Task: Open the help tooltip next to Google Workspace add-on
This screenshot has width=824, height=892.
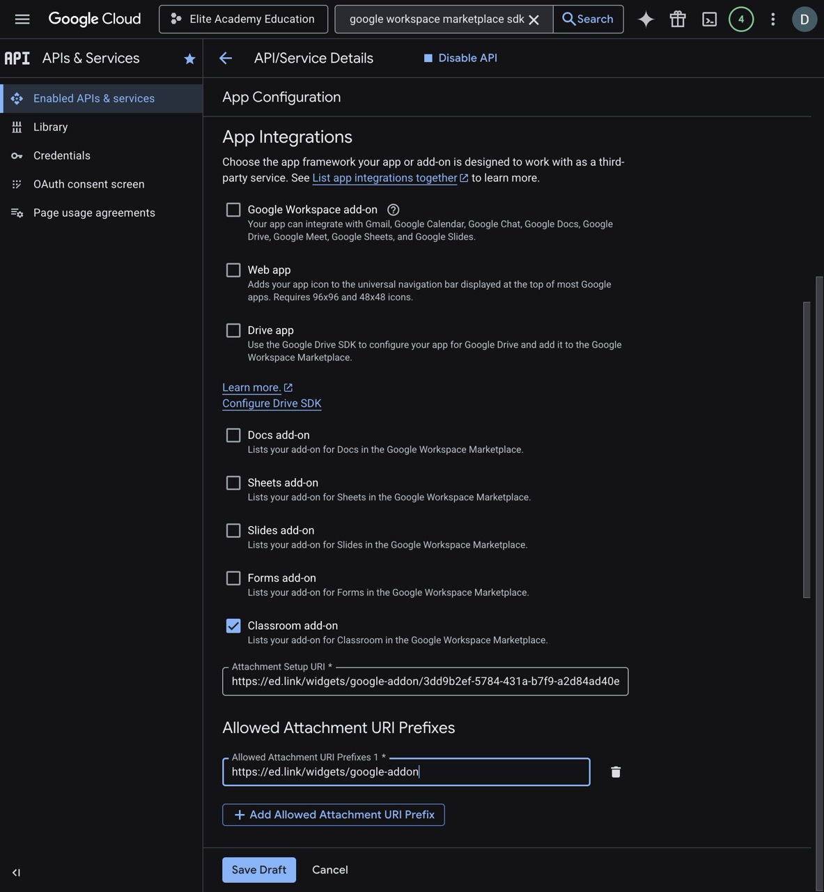Action: point(393,209)
